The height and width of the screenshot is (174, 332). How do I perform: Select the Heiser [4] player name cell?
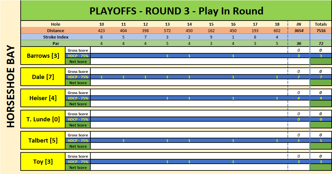tap(43, 98)
